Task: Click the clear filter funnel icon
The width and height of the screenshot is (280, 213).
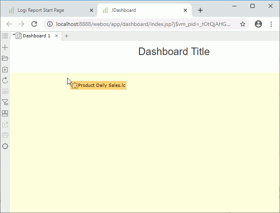Action: 5,103
